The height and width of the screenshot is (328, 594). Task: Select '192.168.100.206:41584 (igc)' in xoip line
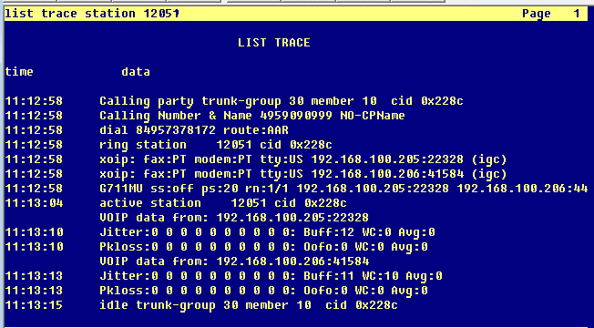(409, 174)
